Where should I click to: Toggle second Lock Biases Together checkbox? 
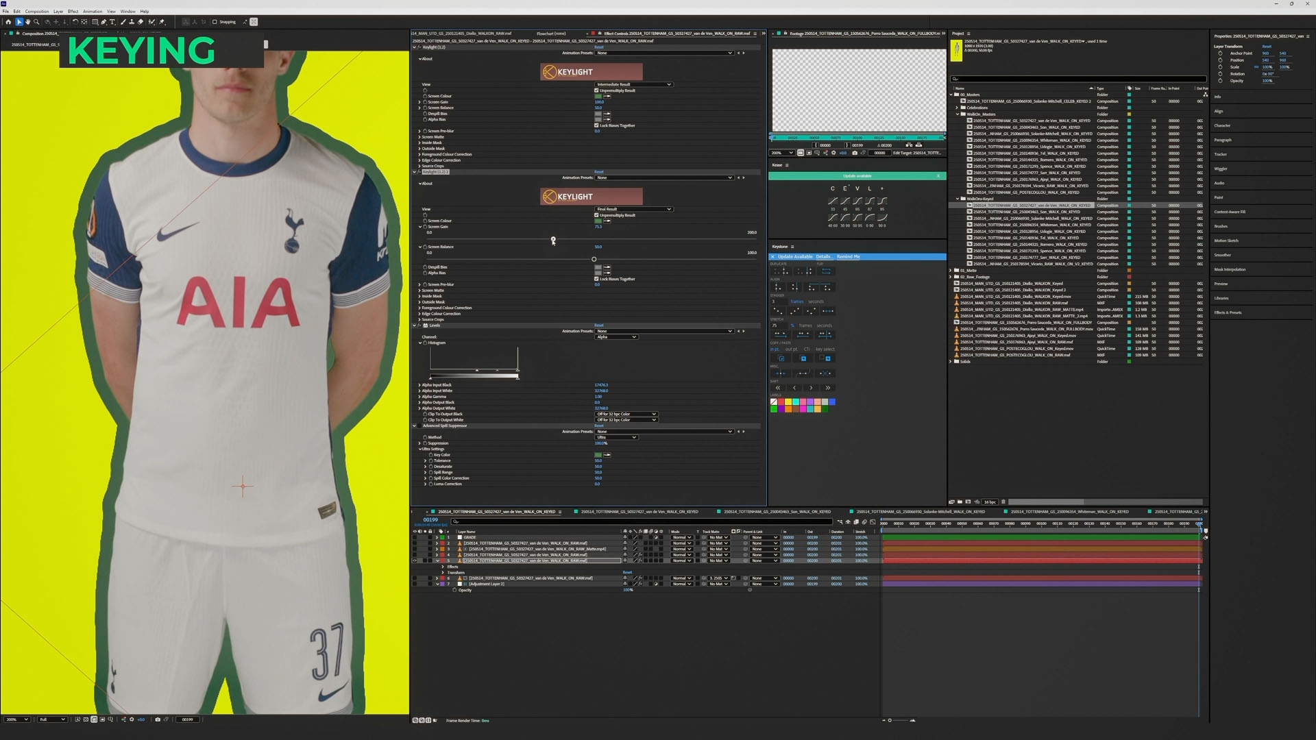pos(596,279)
